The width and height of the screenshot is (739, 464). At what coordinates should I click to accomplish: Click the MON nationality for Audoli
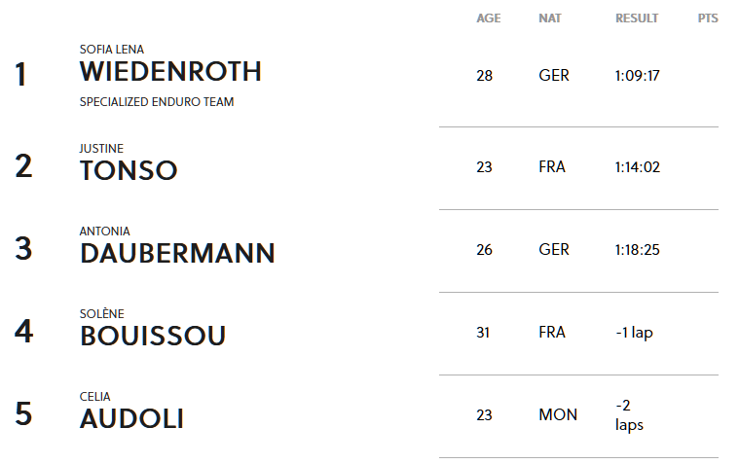tap(558, 414)
